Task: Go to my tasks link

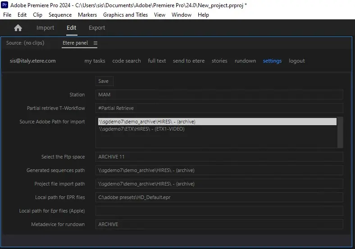Action: click(x=95, y=61)
